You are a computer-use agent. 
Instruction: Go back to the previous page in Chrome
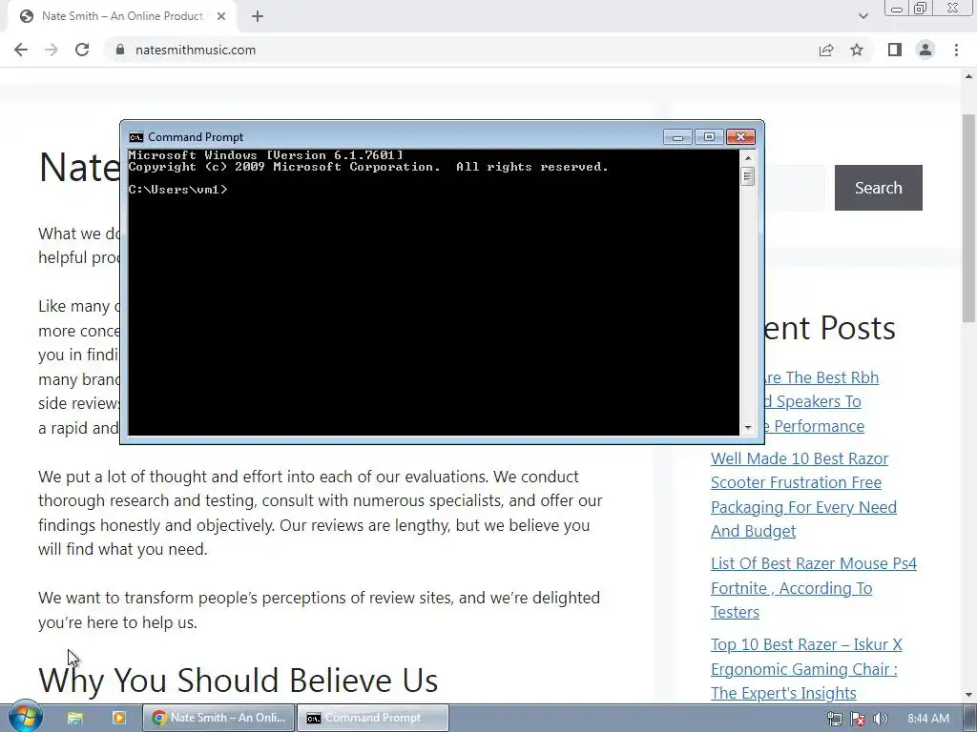click(x=21, y=50)
